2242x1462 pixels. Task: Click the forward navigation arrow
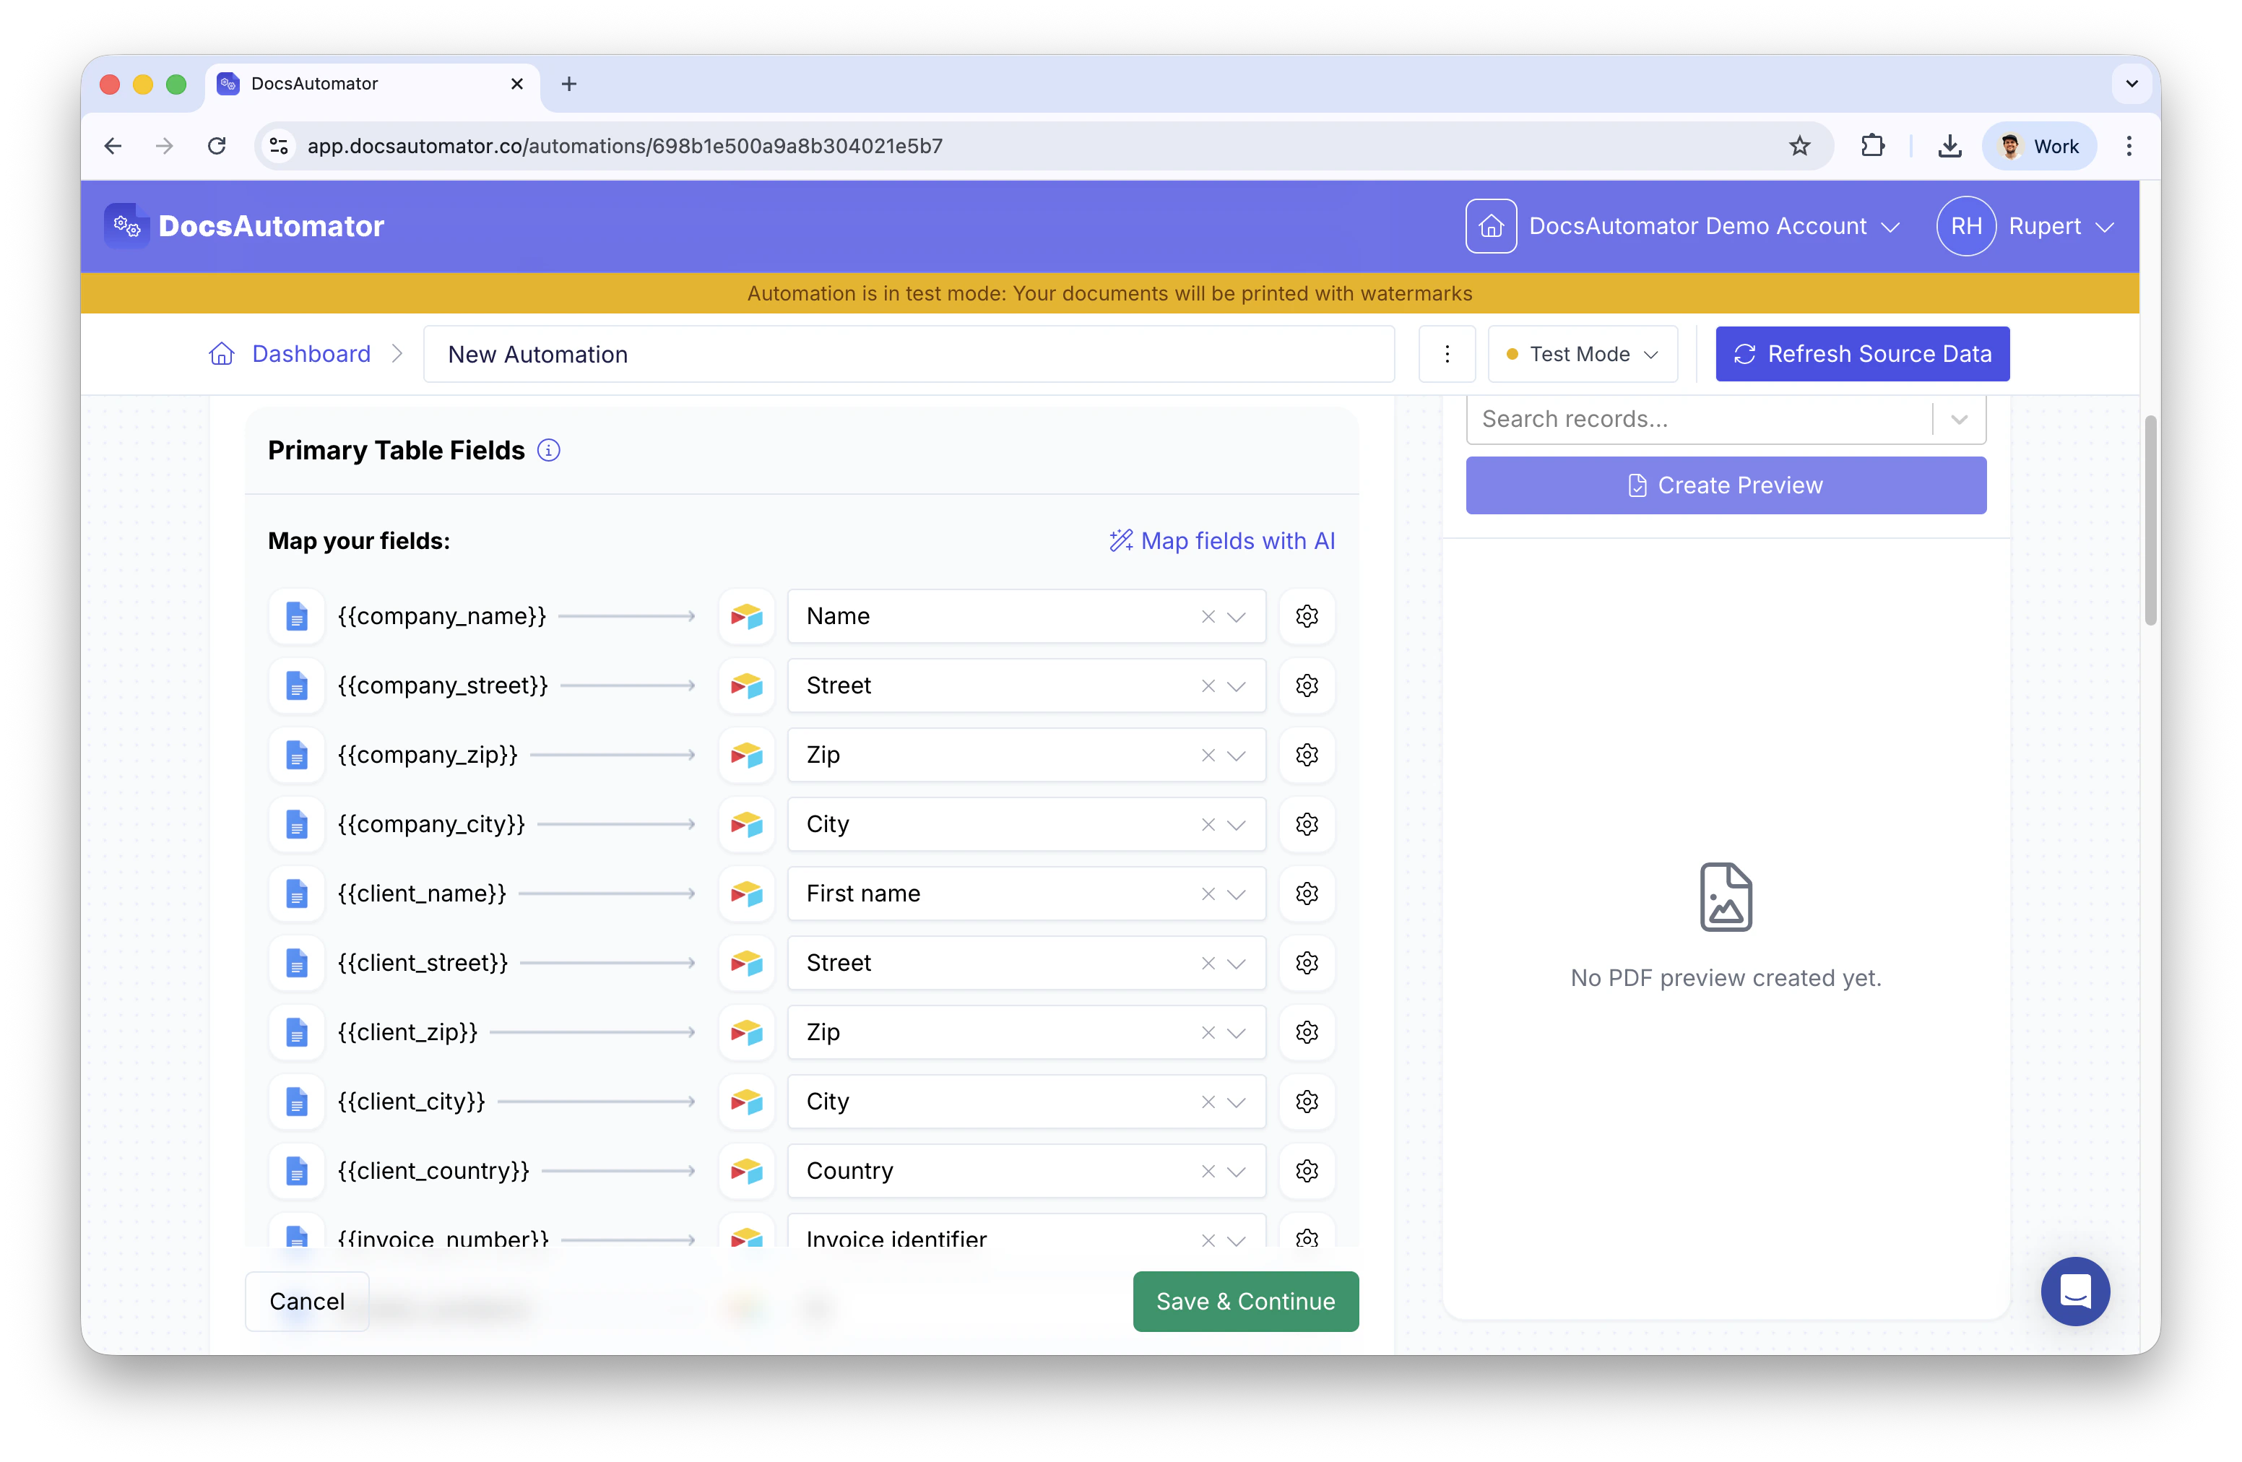click(164, 146)
